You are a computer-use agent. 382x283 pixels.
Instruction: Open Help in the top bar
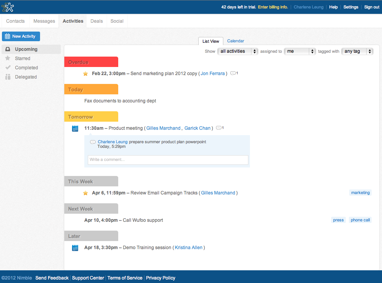click(333, 7)
